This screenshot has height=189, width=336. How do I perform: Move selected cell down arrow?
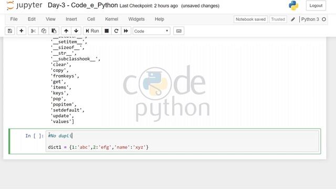pos(76,31)
